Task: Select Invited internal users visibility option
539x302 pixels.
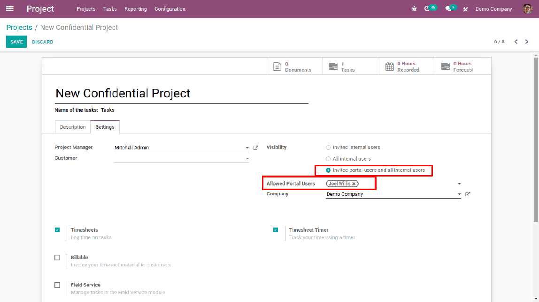Action: coord(328,147)
